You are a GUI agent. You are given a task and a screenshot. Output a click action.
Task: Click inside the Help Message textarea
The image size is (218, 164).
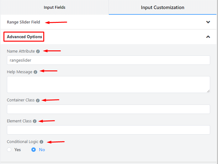108,84
